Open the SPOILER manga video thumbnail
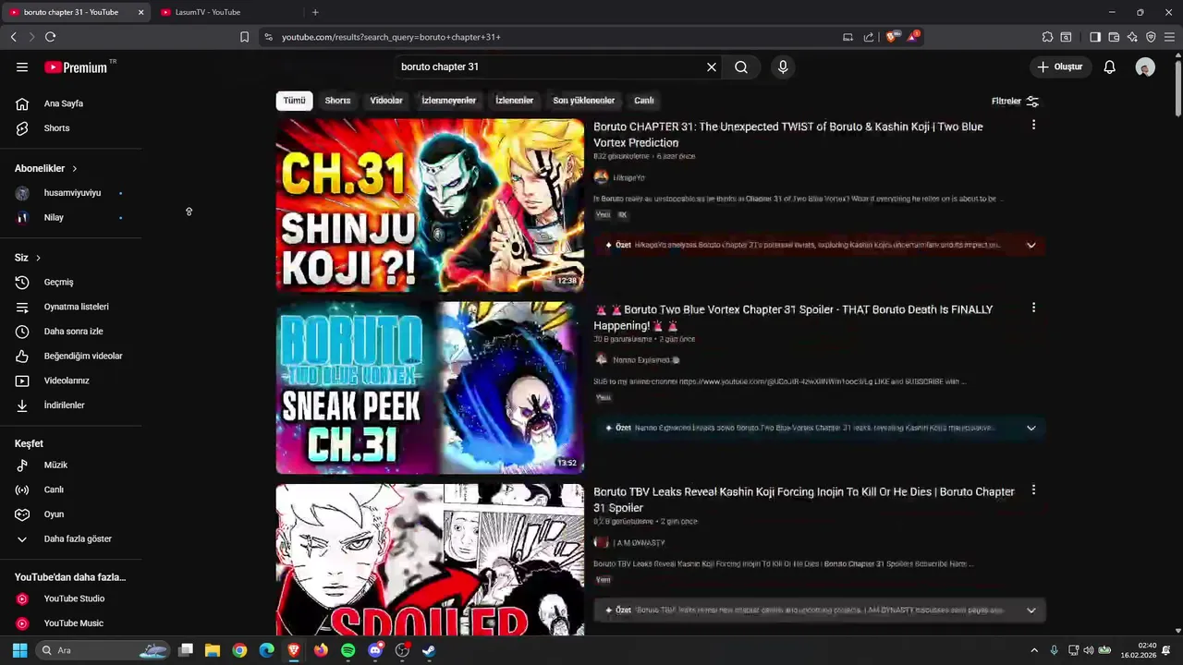The height and width of the screenshot is (665, 1183). [430, 560]
